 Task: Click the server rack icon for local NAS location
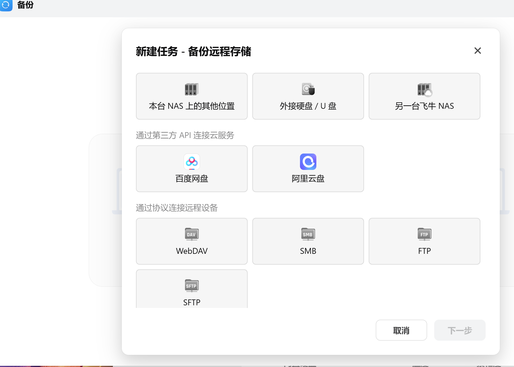click(x=192, y=89)
